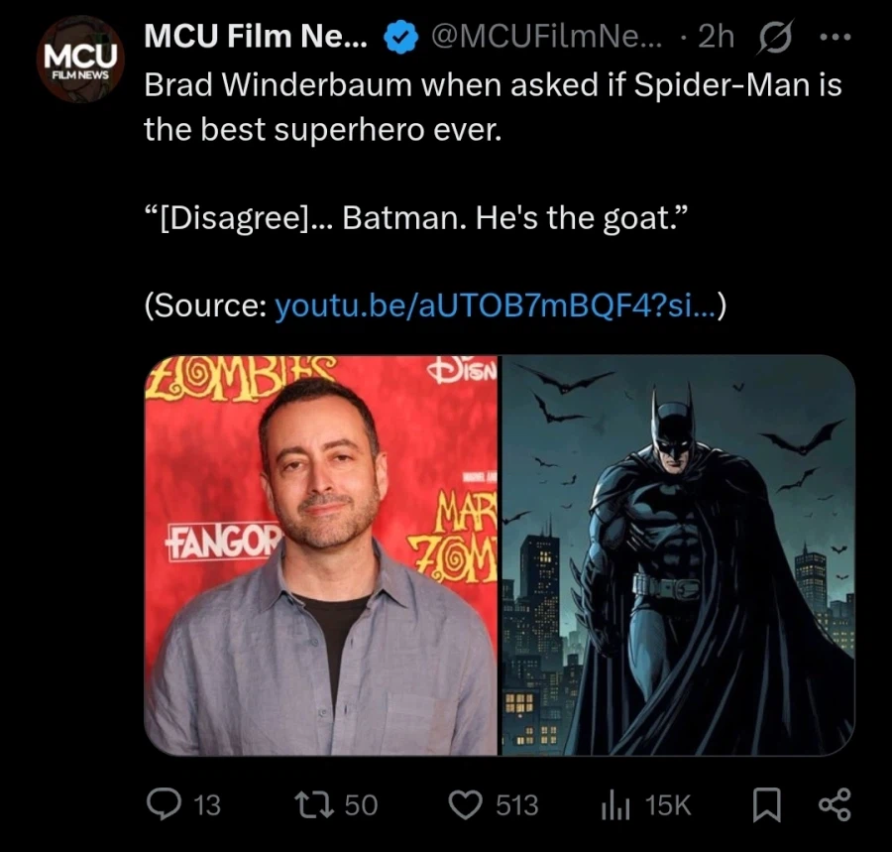The image size is (892, 852).
Task: Retweet the post via the repost icon
Action: 317,805
